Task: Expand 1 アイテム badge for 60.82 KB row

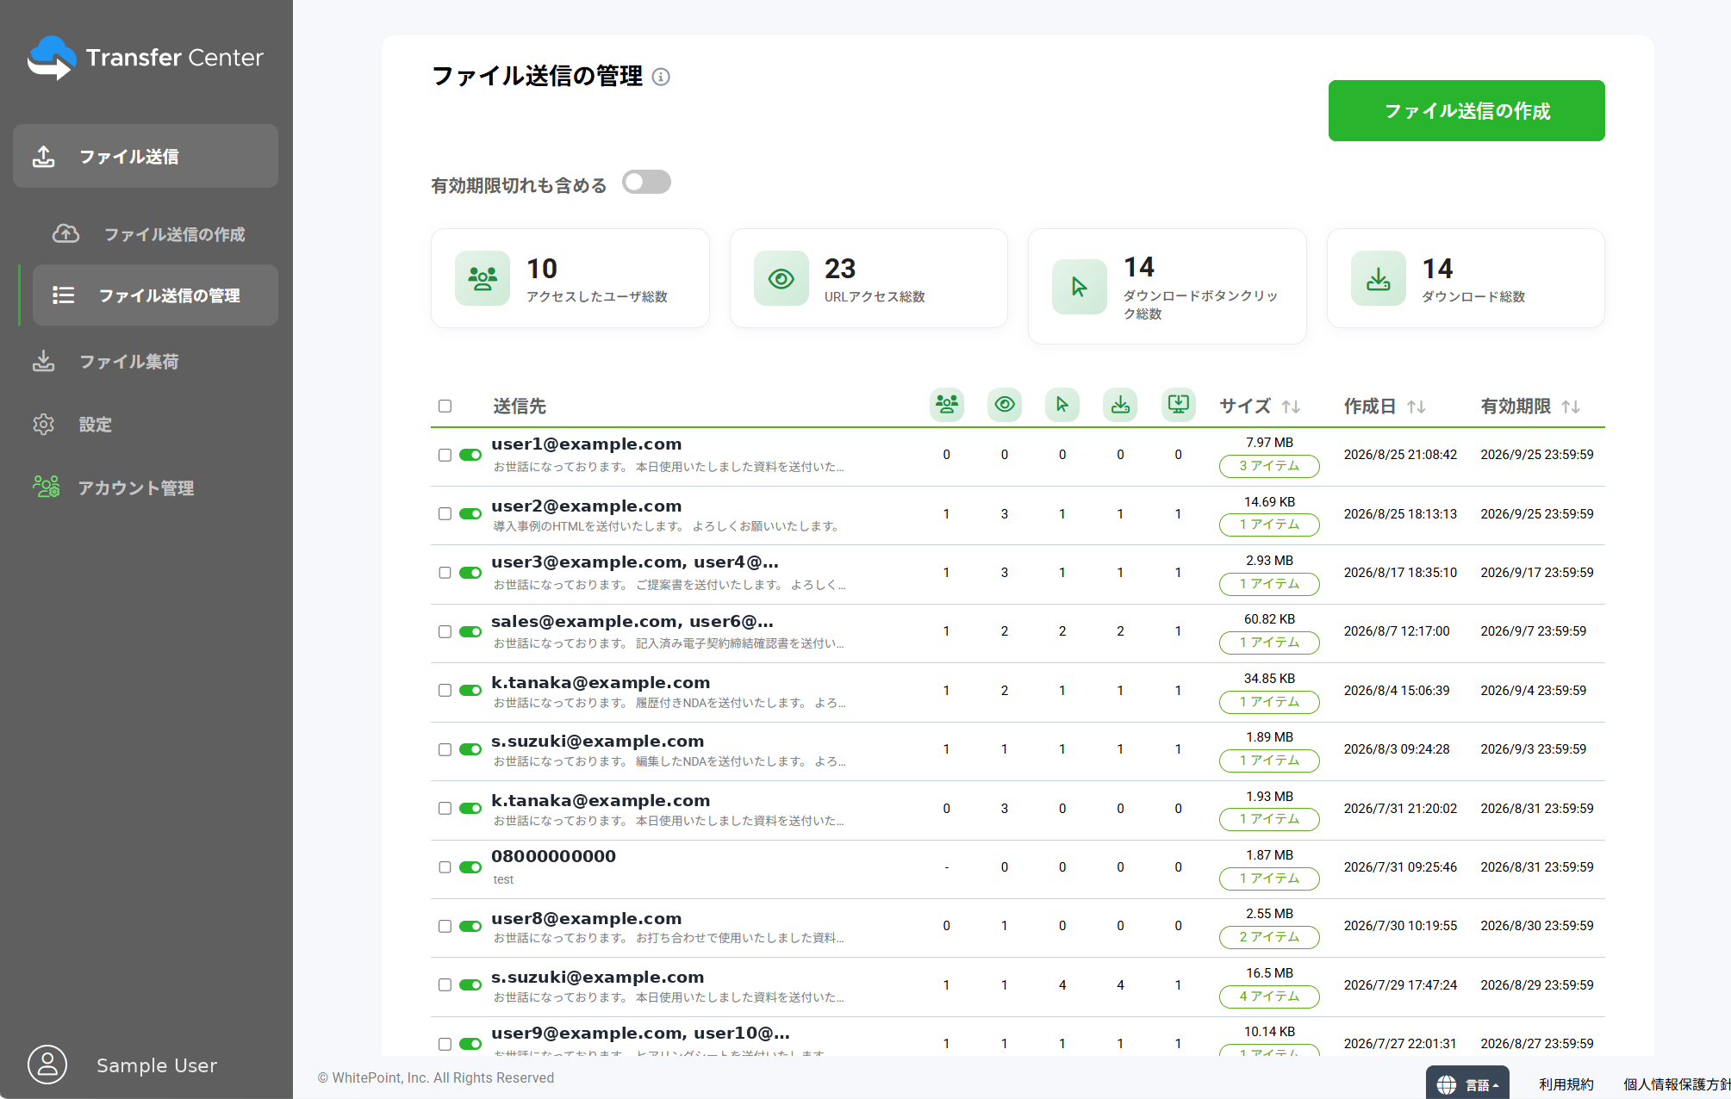Action: [1269, 643]
